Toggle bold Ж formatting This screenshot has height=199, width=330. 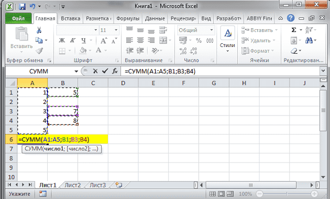tap(62, 40)
